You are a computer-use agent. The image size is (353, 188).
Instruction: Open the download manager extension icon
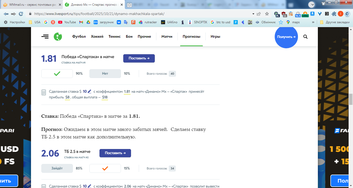[312, 14]
